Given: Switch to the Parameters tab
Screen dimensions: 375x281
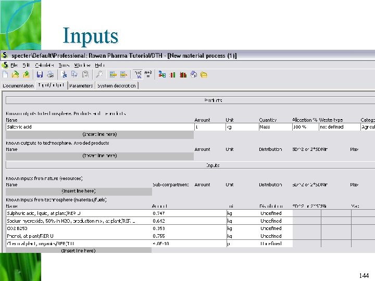Looking at the screenshot, I should (x=81, y=86).
